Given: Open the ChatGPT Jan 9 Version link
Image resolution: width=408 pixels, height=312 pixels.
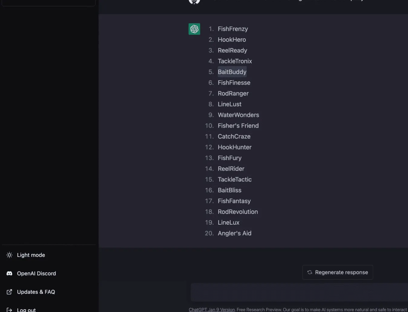Looking at the screenshot, I should (x=212, y=310).
